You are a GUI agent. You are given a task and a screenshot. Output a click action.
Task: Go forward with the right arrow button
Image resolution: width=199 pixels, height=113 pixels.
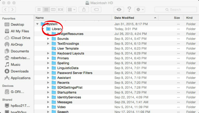(13, 10)
